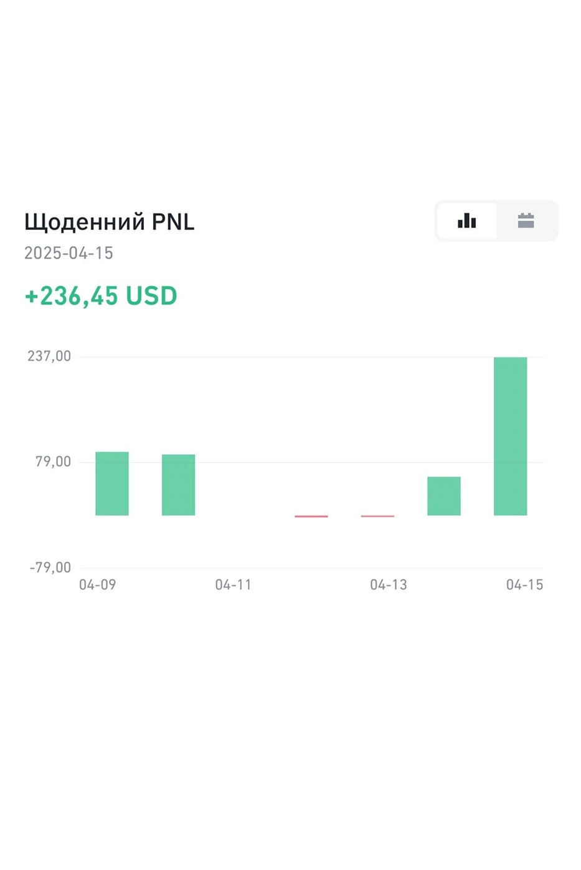The height and width of the screenshot is (870, 581).
Task: Select the 04-14 green profit bar
Action: (444, 496)
